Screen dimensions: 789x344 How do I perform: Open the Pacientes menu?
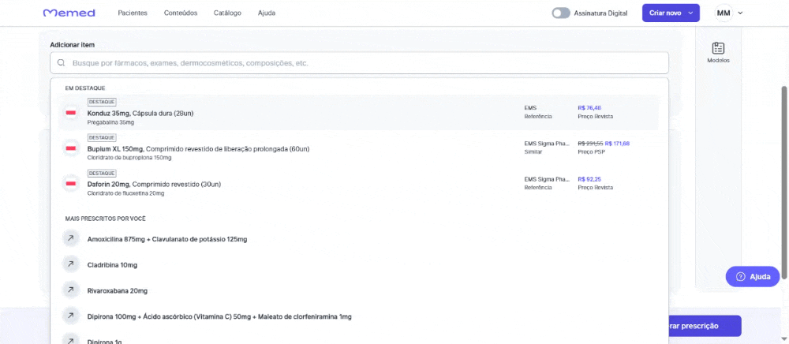coord(133,13)
